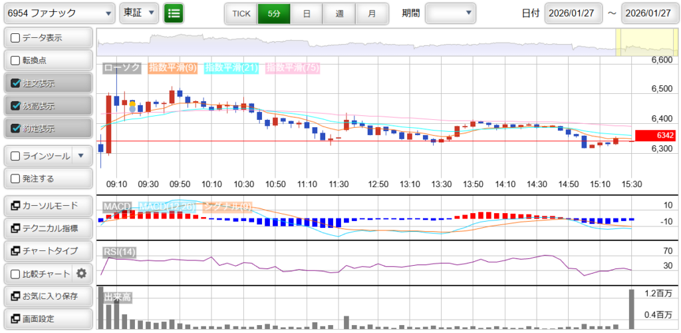Expand the 6954 ファナック stock dropdown

[x=59, y=13]
